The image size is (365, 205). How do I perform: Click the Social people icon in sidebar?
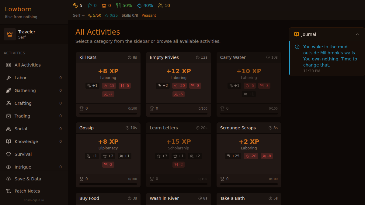[x=9, y=129]
